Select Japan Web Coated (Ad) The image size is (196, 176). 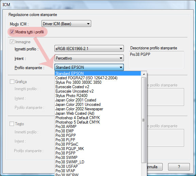(98, 113)
